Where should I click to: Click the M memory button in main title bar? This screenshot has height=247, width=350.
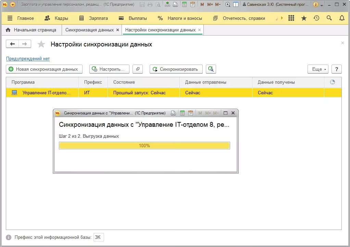pos(202,4)
